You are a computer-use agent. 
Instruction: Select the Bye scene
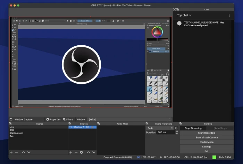[39, 136]
